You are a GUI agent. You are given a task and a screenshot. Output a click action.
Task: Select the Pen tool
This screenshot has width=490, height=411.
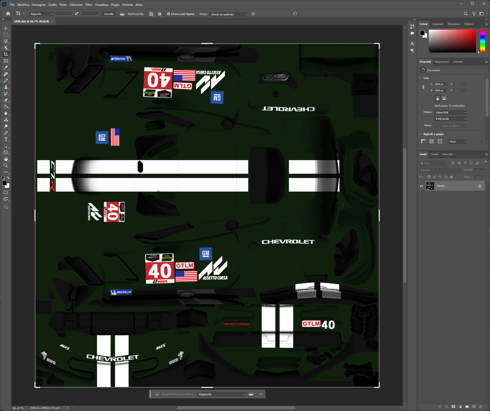pos(6,133)
